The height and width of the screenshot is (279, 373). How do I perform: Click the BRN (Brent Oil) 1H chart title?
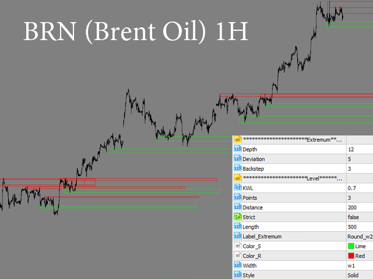click(x=135, y=33)
